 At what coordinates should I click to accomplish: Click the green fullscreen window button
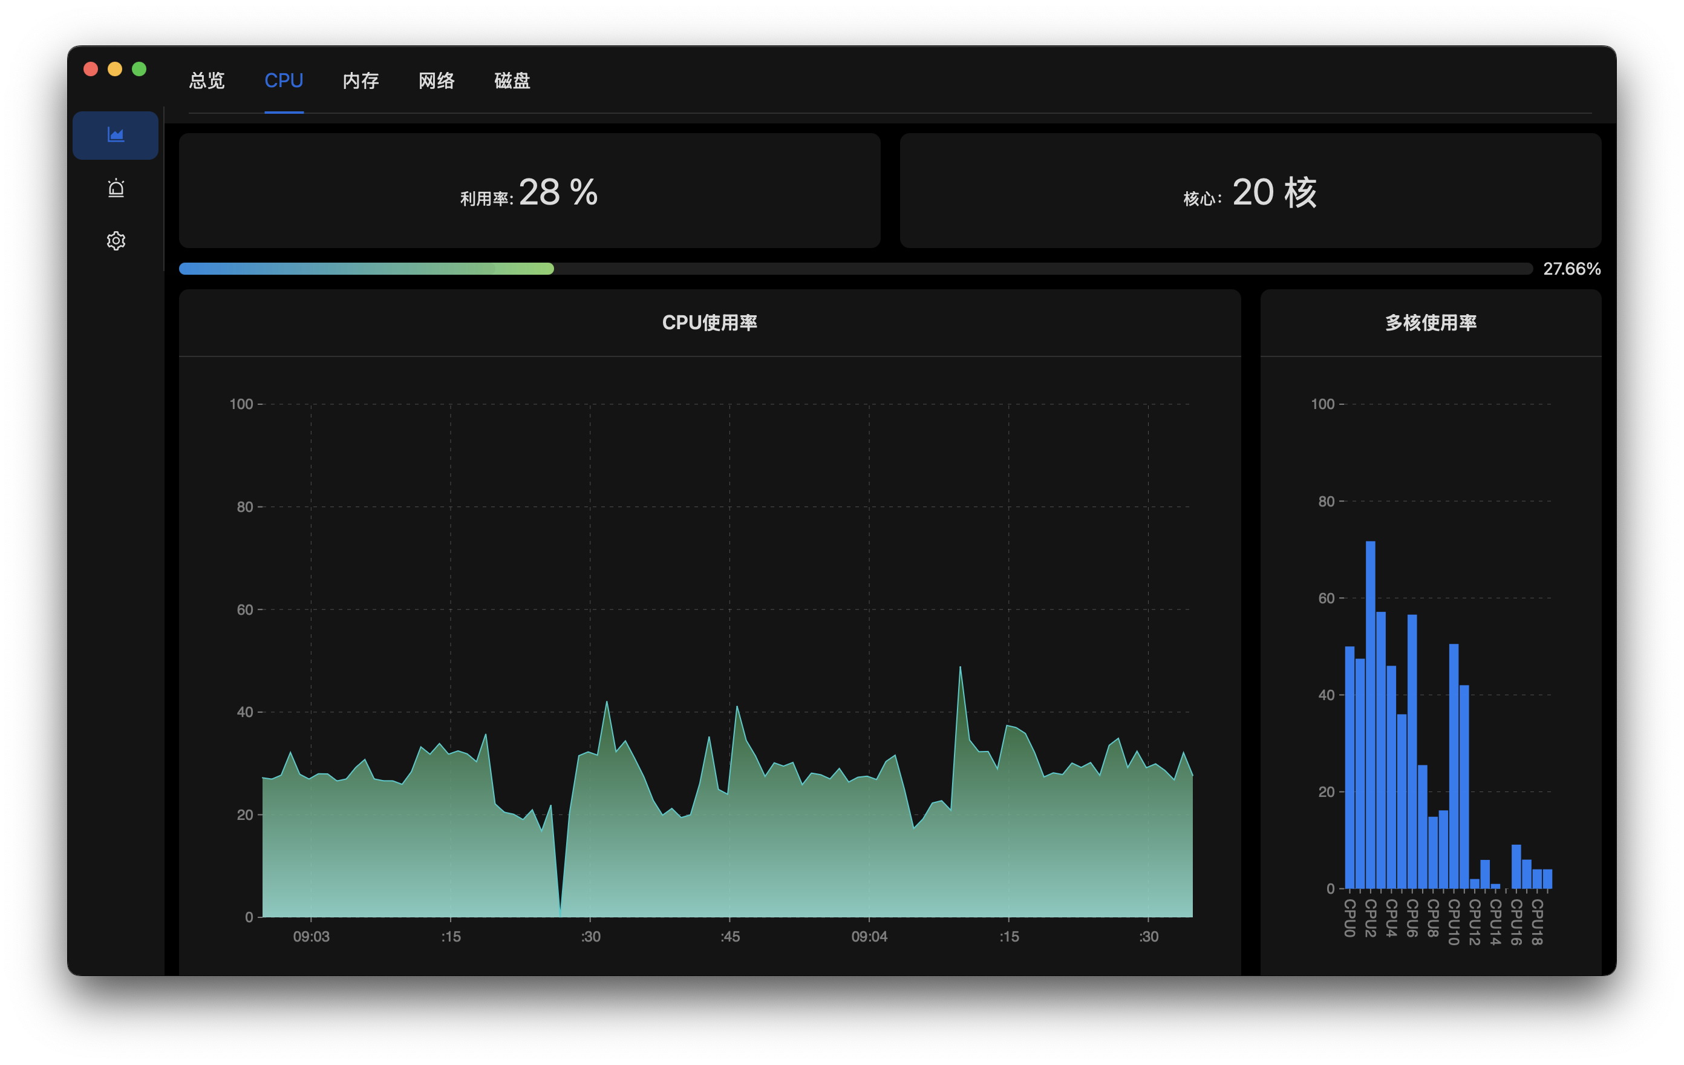pyautogui.click(x=139, y=69)
